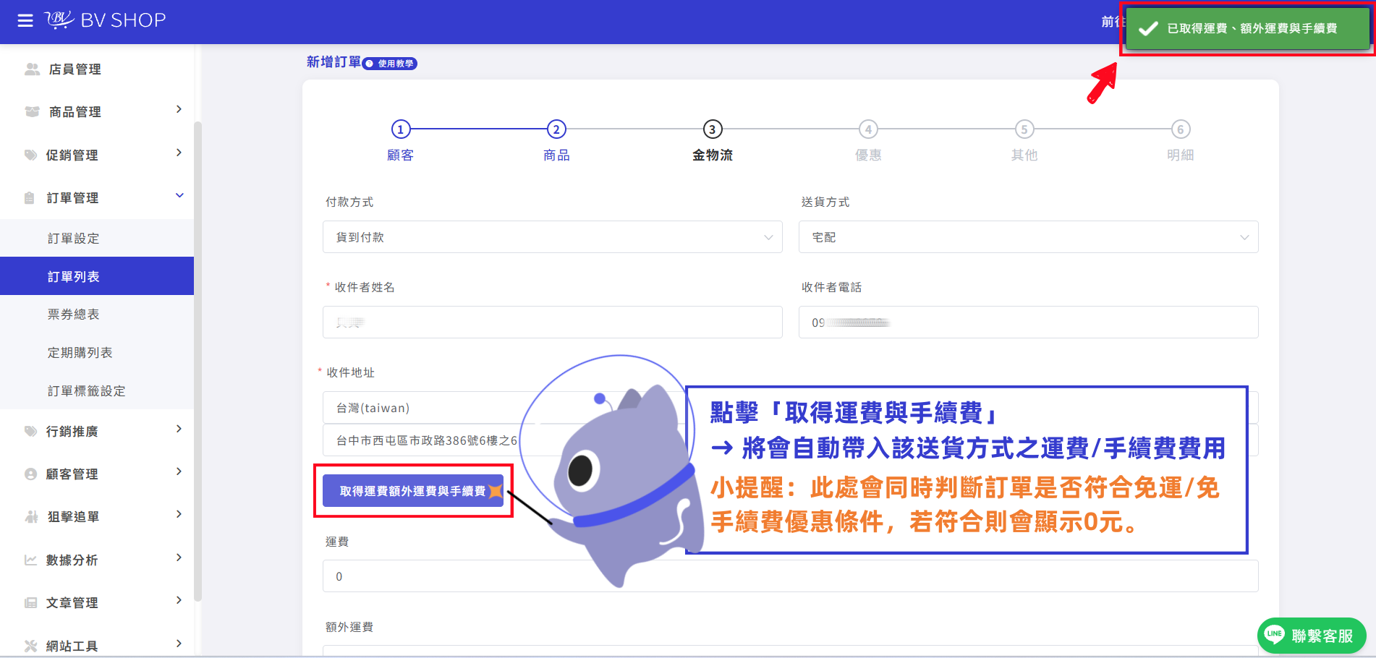The image size is (1376, 658).
Task: Click the 促銷管理 tag icon
Action: [30, 155]
